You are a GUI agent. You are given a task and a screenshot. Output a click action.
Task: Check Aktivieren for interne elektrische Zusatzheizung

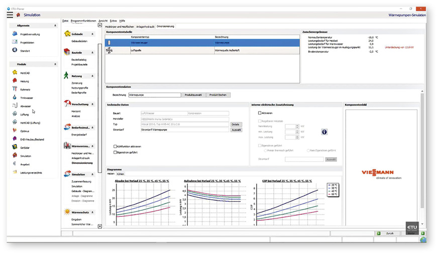260,113
